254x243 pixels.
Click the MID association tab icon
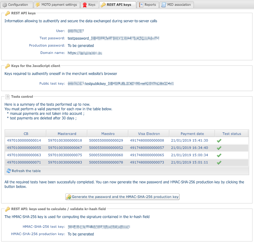(164, 5)
